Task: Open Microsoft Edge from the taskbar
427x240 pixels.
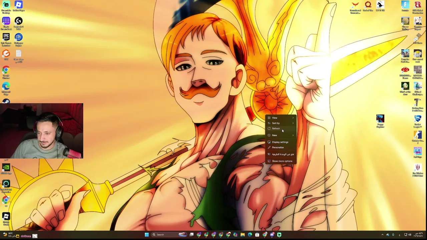Action: pos(250,235)
